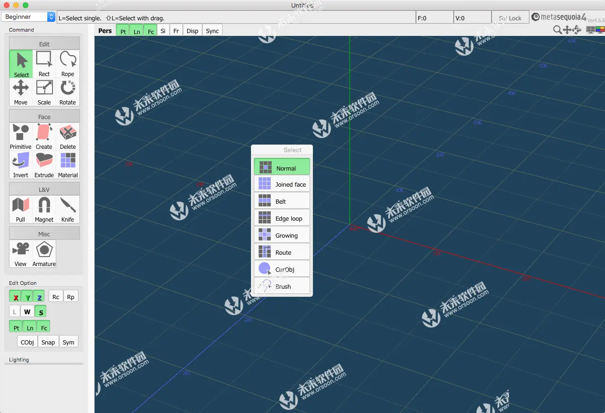
Task: Choose the Rect selection tool
Action: [44, 64]
